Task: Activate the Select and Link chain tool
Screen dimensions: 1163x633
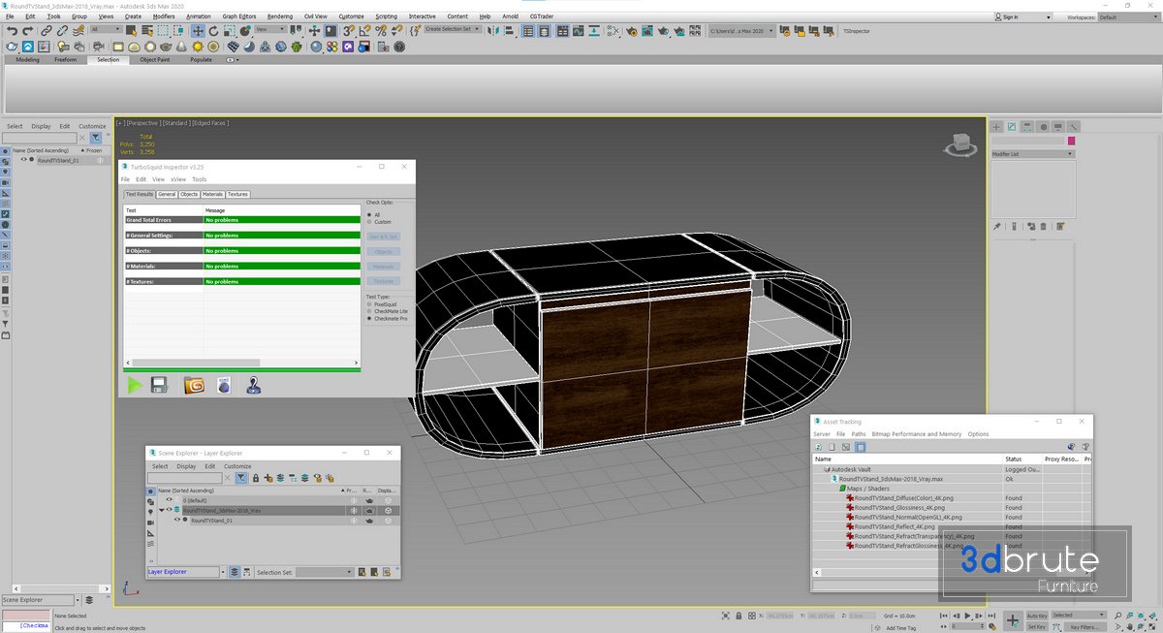Action: tap(45, 31)
